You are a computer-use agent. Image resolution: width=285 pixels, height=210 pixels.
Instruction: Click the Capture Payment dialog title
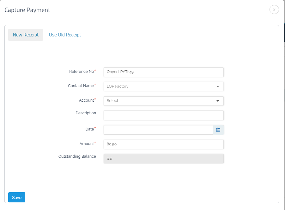pyautogui.click(x=27, y=10)
